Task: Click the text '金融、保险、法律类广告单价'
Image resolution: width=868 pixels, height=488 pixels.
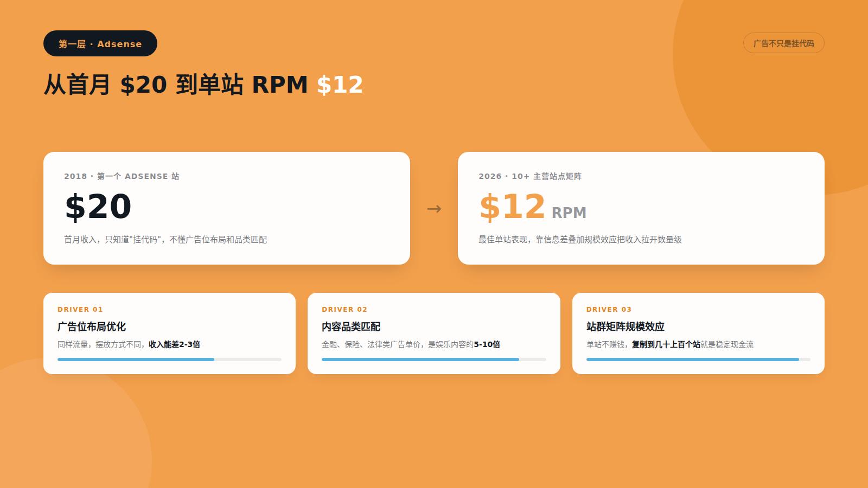Action: pyautogui.click(x=371, y=344)
